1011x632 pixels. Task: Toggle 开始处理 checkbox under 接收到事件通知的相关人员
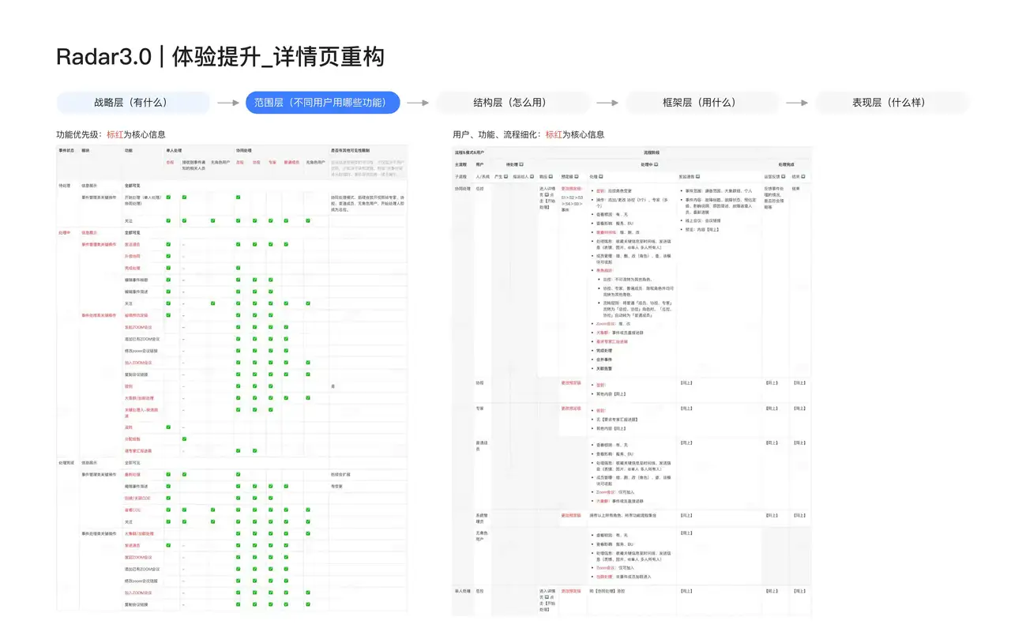click(184, 197)
